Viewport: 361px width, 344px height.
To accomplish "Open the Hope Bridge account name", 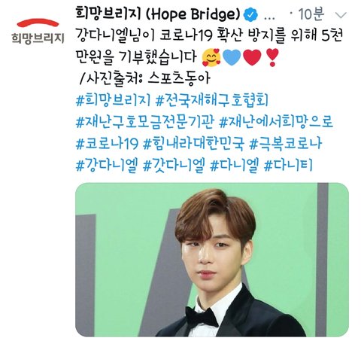I will (x=158, y=14).
